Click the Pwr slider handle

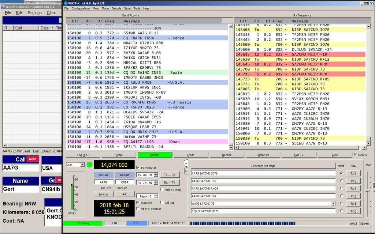368,190
